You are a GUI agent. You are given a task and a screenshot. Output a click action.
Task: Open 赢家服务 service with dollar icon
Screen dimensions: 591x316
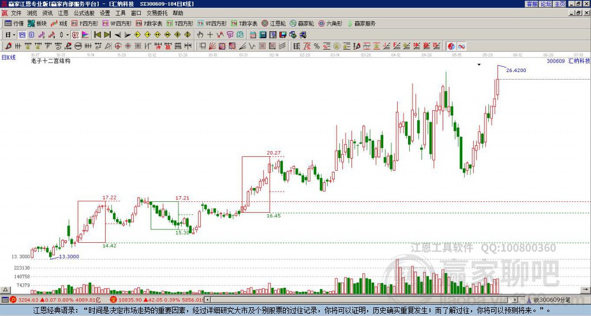361,23
